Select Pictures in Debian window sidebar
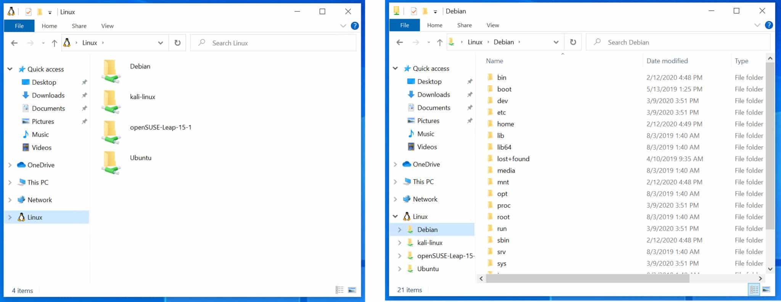Screen dimensions: 781x302 click(x=428, y=121)
